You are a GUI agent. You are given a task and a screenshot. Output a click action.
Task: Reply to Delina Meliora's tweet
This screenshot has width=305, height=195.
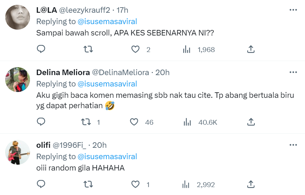[x=41, y=122]
